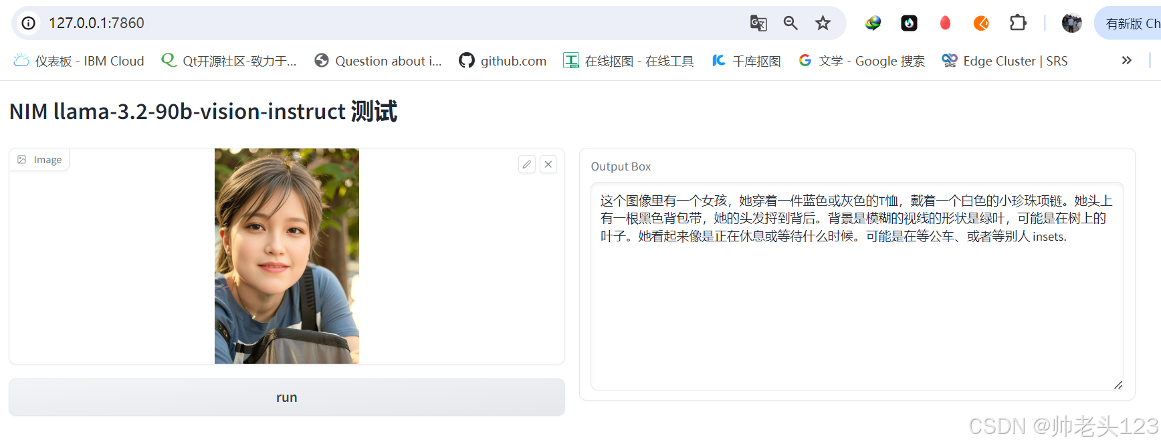Viewport: 1161px width, 446px height.
Task: Open the IDM globe extension icon
Action: point(873,23)
